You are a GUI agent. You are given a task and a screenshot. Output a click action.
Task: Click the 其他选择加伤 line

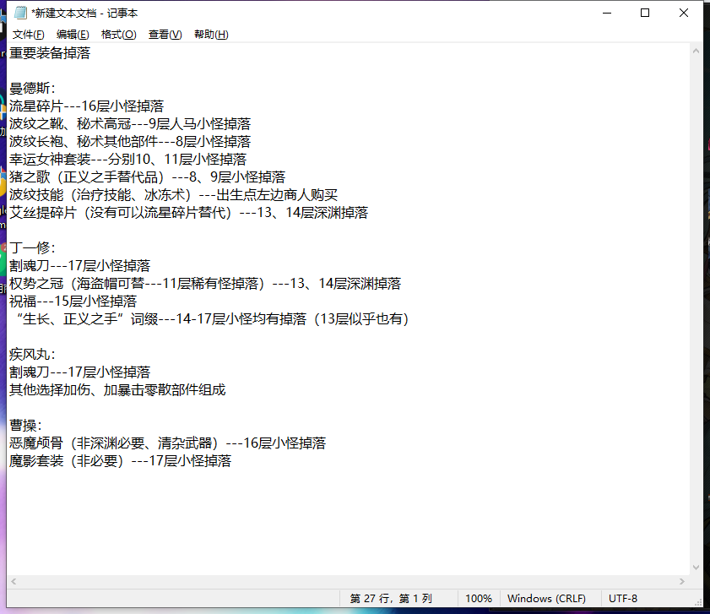[117, 389]
